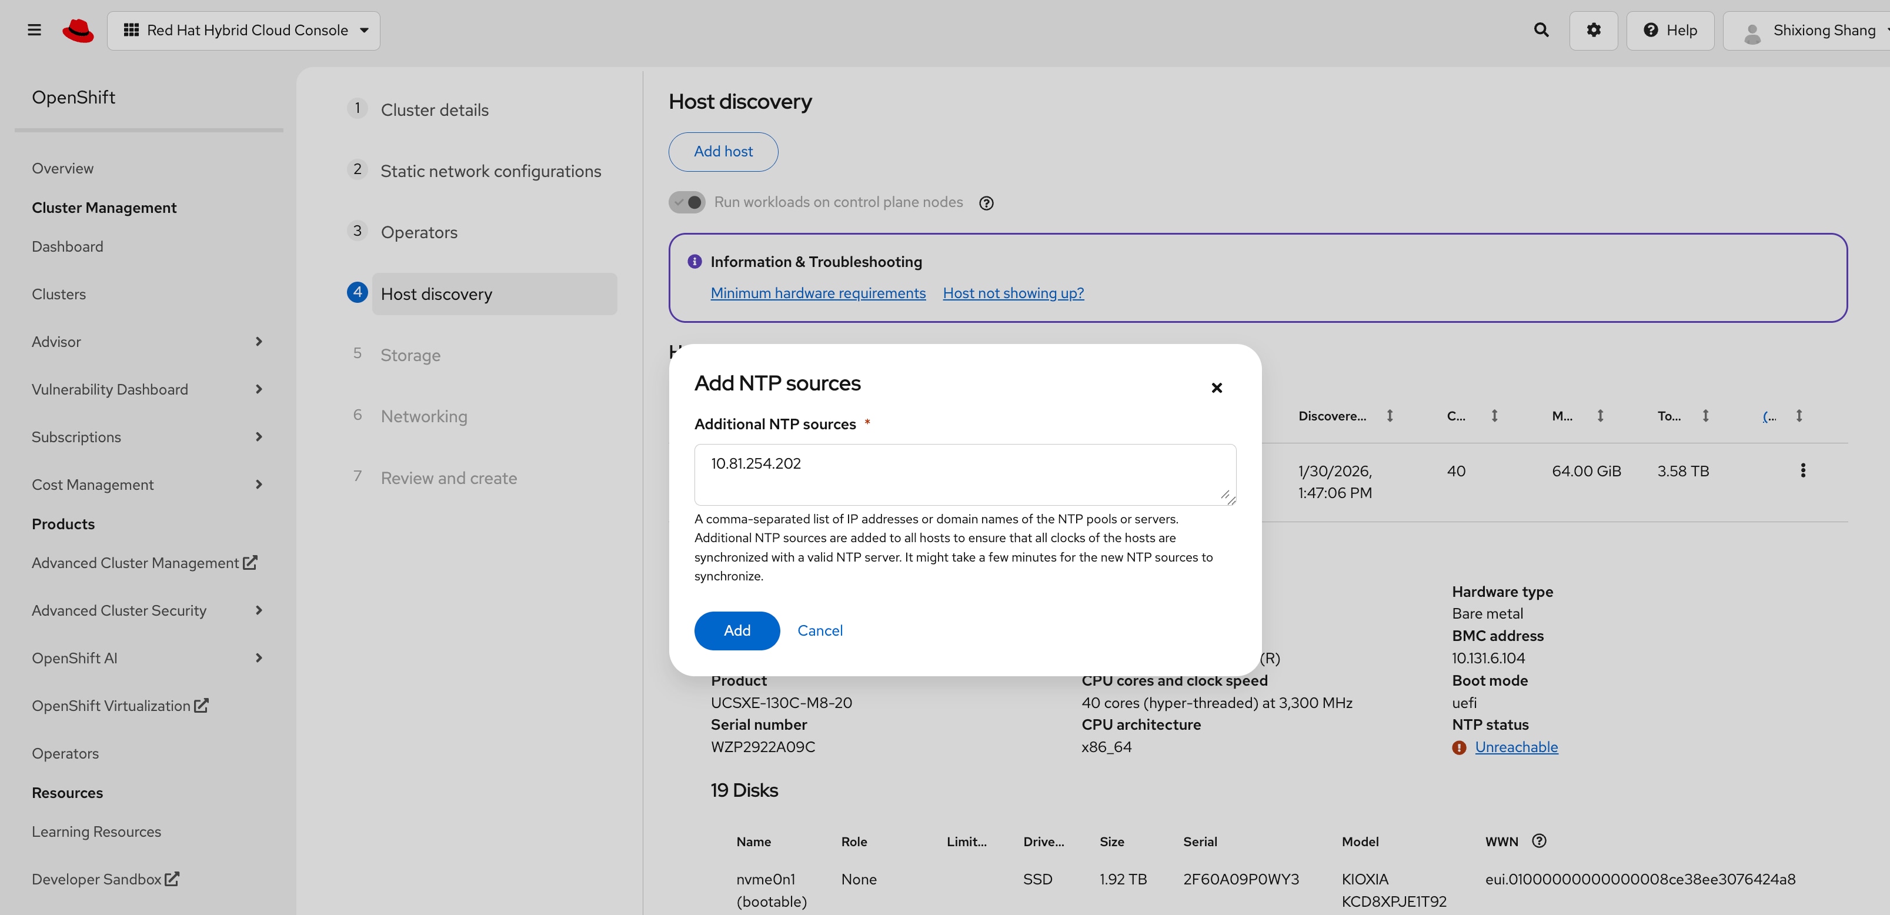The width and height of the screenshot is (1890, 915).
Task: Click the truncated link column header
Action: click(x=1769, y=416)
